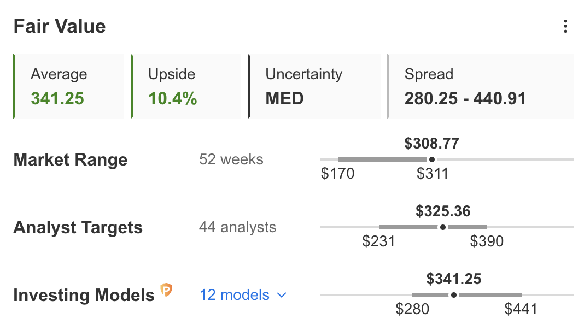Viewport: 584px width, 325px height.
Task: Click the chevron beside 12 models
Action: (x=282, y=295)
